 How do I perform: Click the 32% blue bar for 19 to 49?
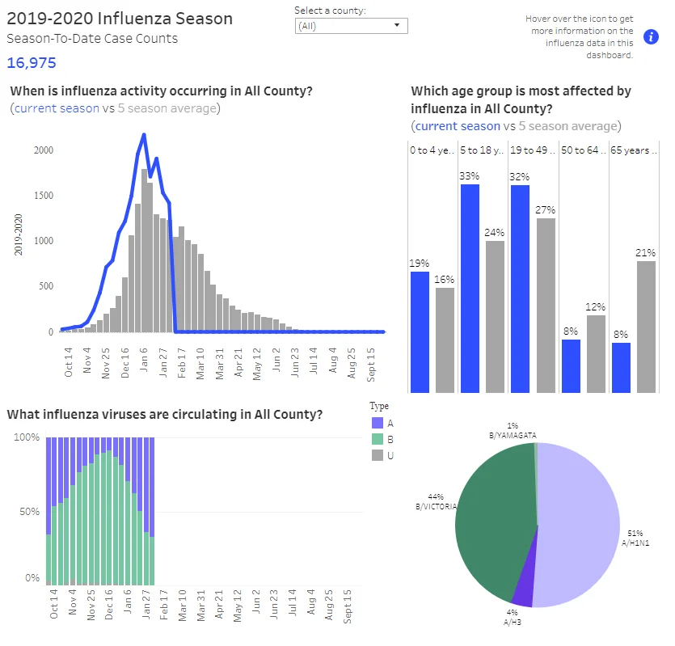point(520,289)
